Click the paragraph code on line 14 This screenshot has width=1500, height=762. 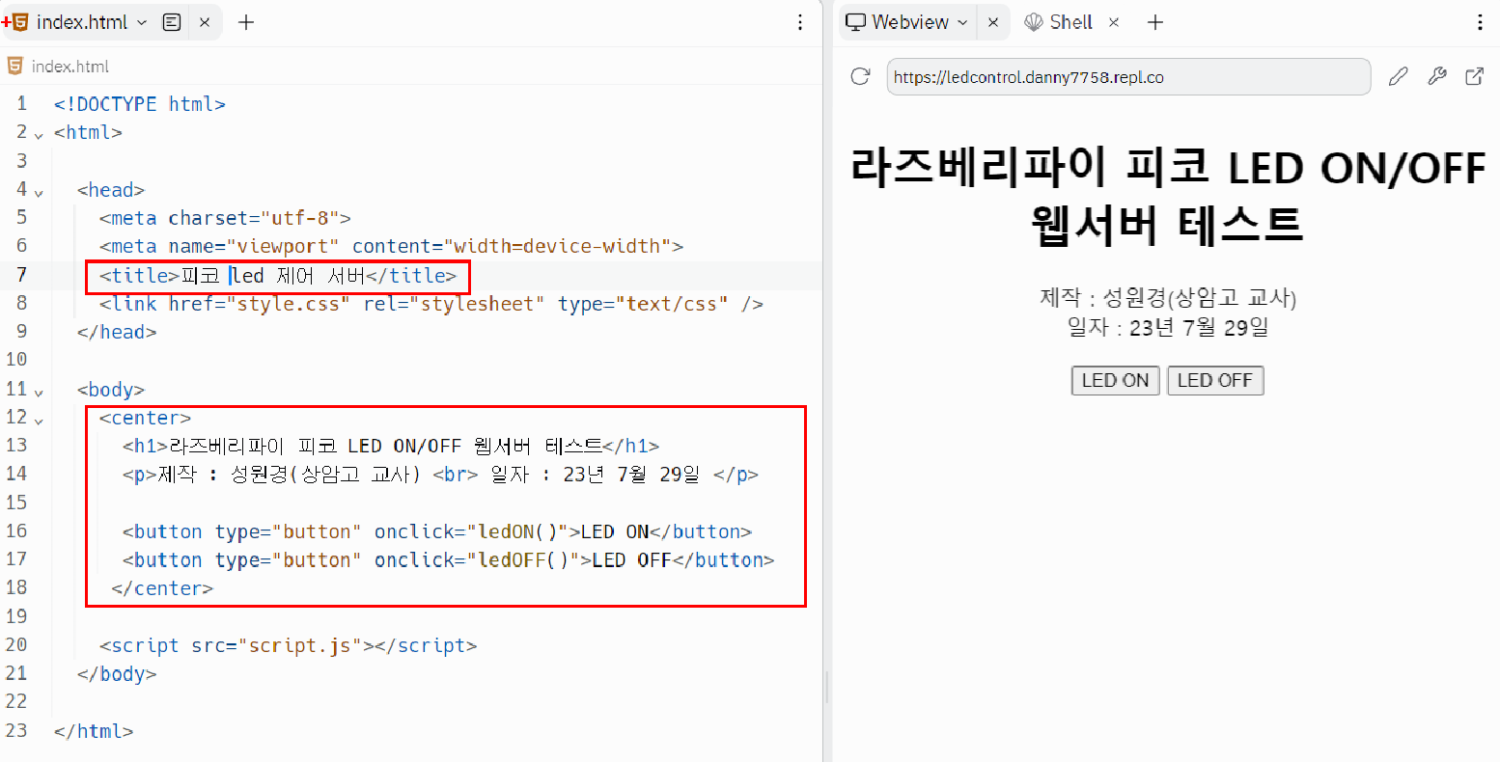pos(440,475)
